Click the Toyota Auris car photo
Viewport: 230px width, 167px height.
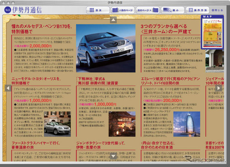point(57,124)
